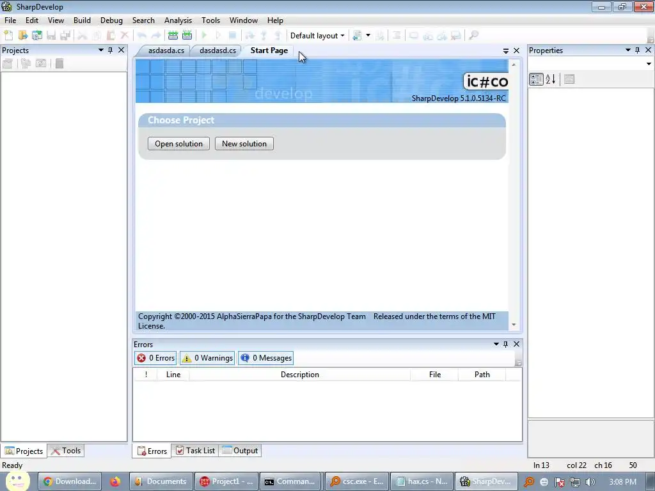Click the Save All toolbar icon
The image size is (655, 491).
(x=65, y=36)
